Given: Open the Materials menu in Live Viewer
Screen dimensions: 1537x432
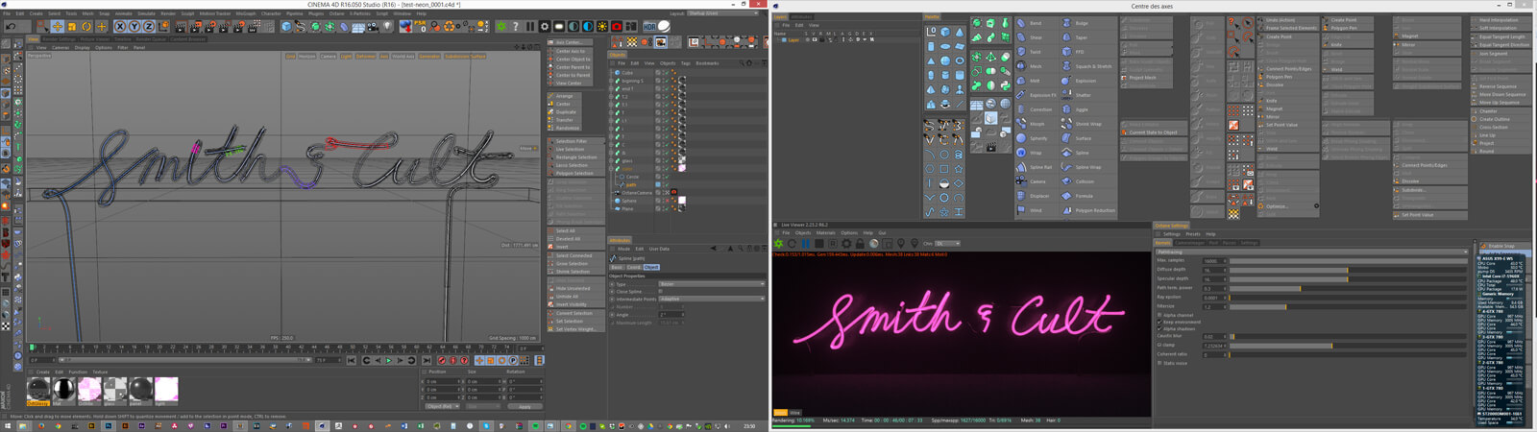Looking at the screenshot, I should click(826, 232).
